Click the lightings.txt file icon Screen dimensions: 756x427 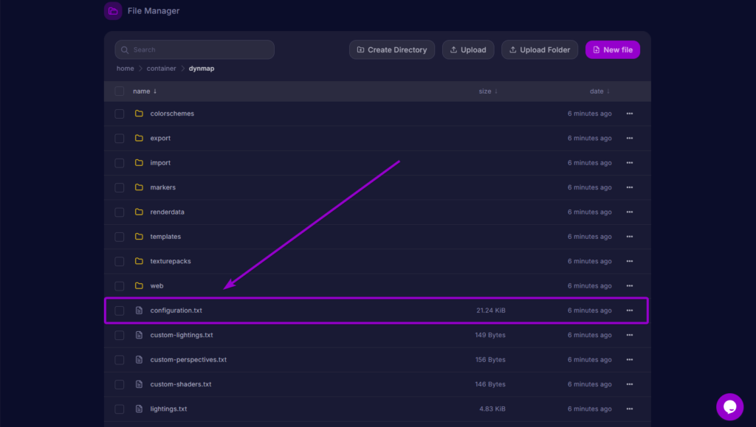pyautogui.click(x=139, y=409)
